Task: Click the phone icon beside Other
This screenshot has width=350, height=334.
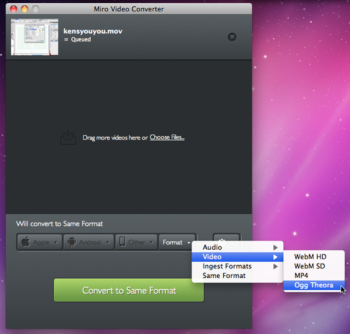Action: (122, 242)
